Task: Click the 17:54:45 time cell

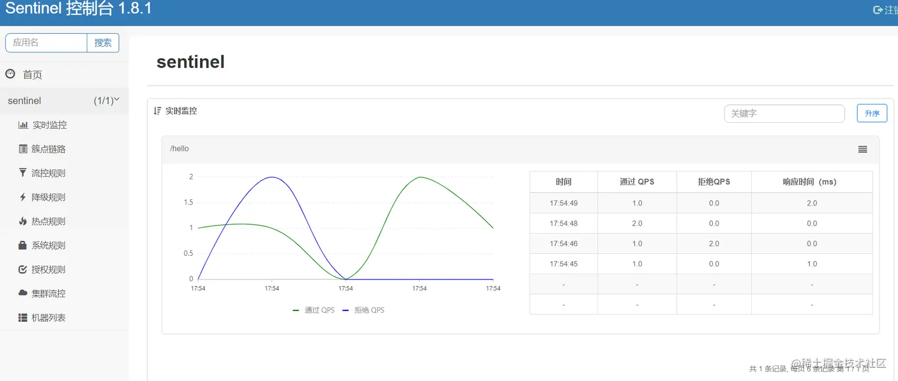Action: [564, 263]
